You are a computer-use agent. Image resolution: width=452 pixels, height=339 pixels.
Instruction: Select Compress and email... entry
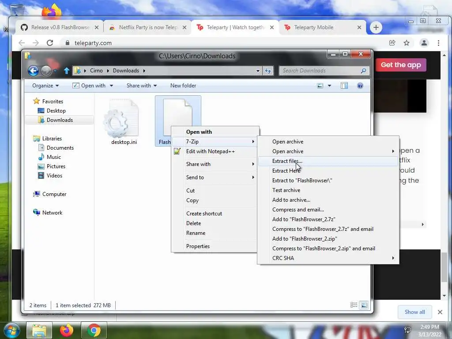click(x=328, y=210)
